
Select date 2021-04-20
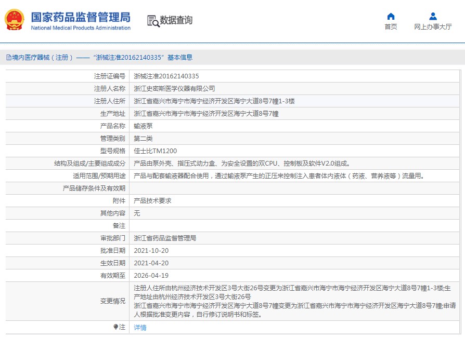[151, 263]
